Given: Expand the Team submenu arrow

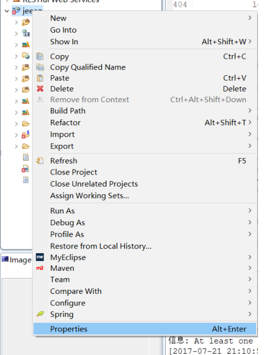Looking at the screenshot, I should (249, 279).
